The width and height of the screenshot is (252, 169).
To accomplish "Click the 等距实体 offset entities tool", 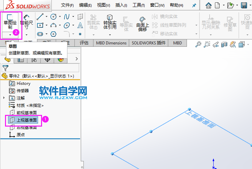I will pos(126,24).
